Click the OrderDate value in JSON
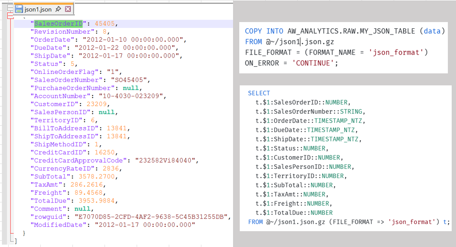The image size is (456, 247). click(x=133, y=39)
